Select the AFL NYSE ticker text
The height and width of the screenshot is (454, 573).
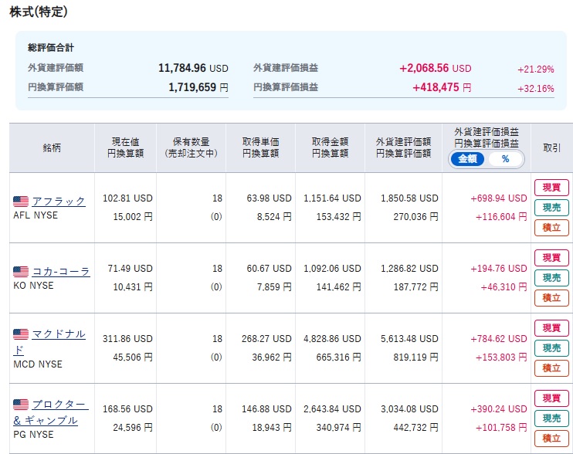pos(36,215)
